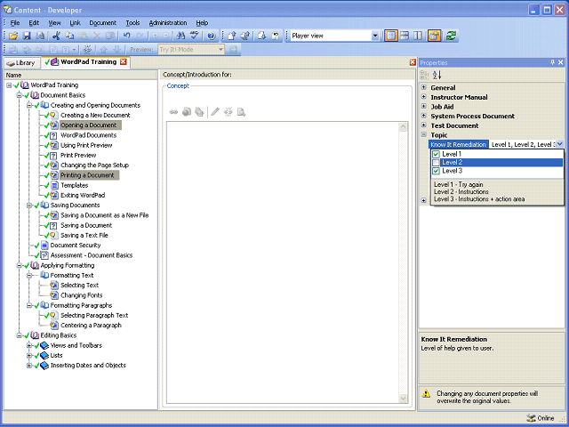
Task: Expand the Job Aid category
Action: [423, 106]
